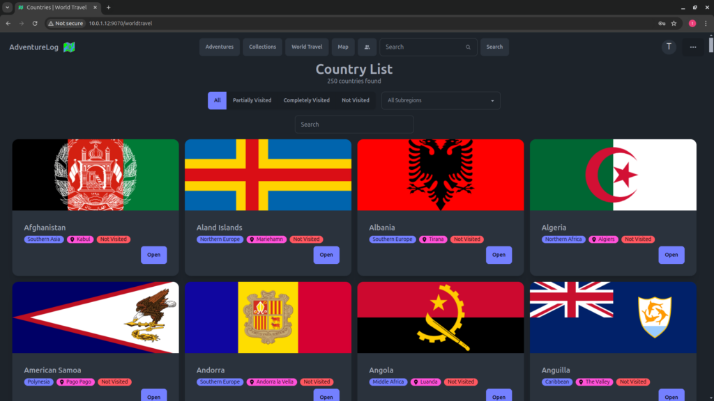Click the Caribbean subregion badge

[557, 382]
